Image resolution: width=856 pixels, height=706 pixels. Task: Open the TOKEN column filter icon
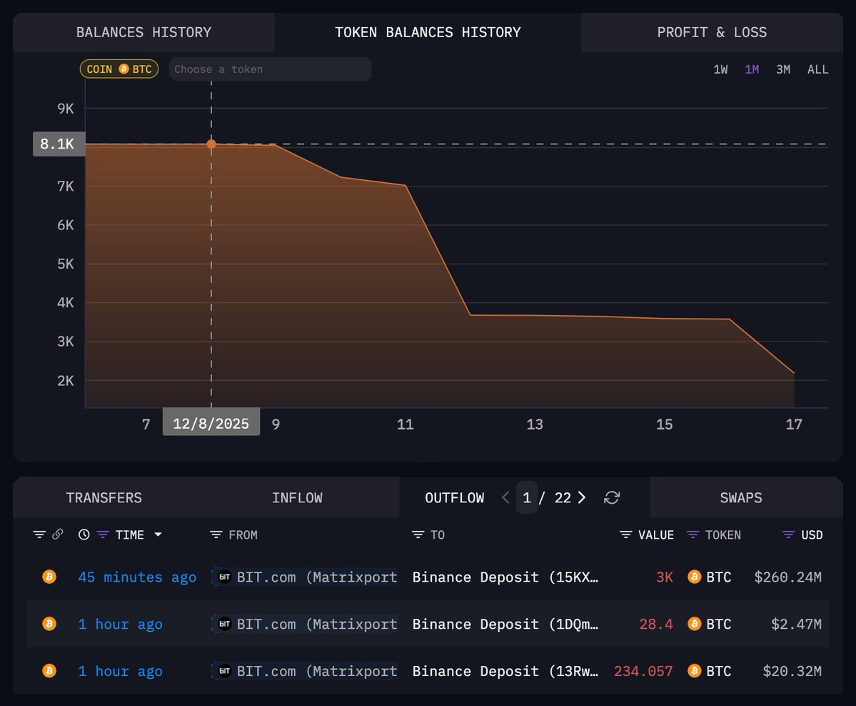(x=692, y=535)
